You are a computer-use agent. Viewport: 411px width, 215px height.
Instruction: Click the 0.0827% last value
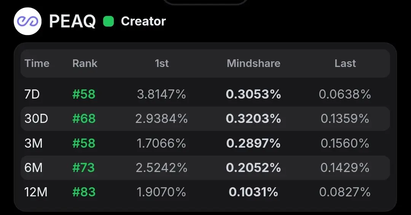345,192
